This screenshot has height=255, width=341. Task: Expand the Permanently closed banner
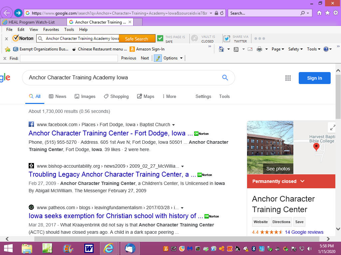pyautogui.click(x=291, y=181)
